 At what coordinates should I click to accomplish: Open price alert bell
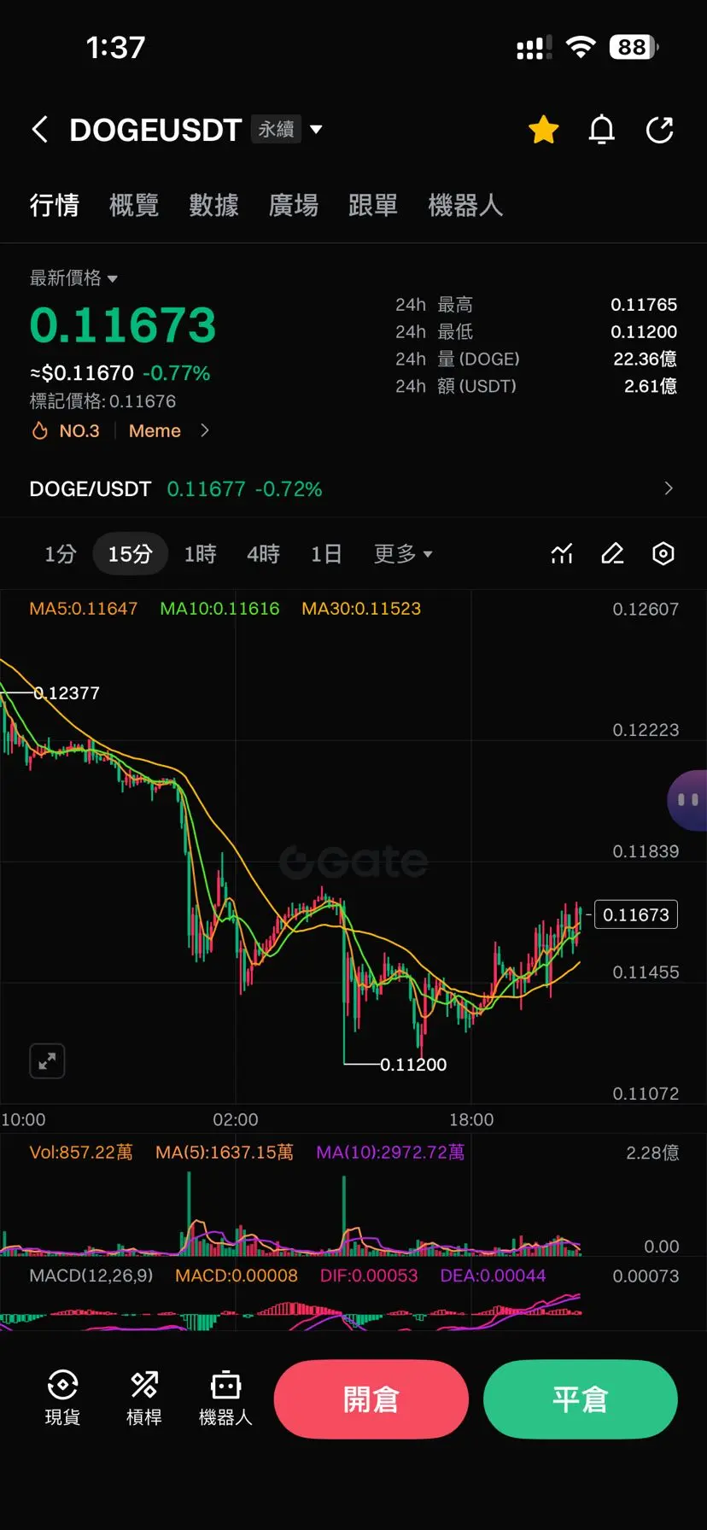[602, 130]
